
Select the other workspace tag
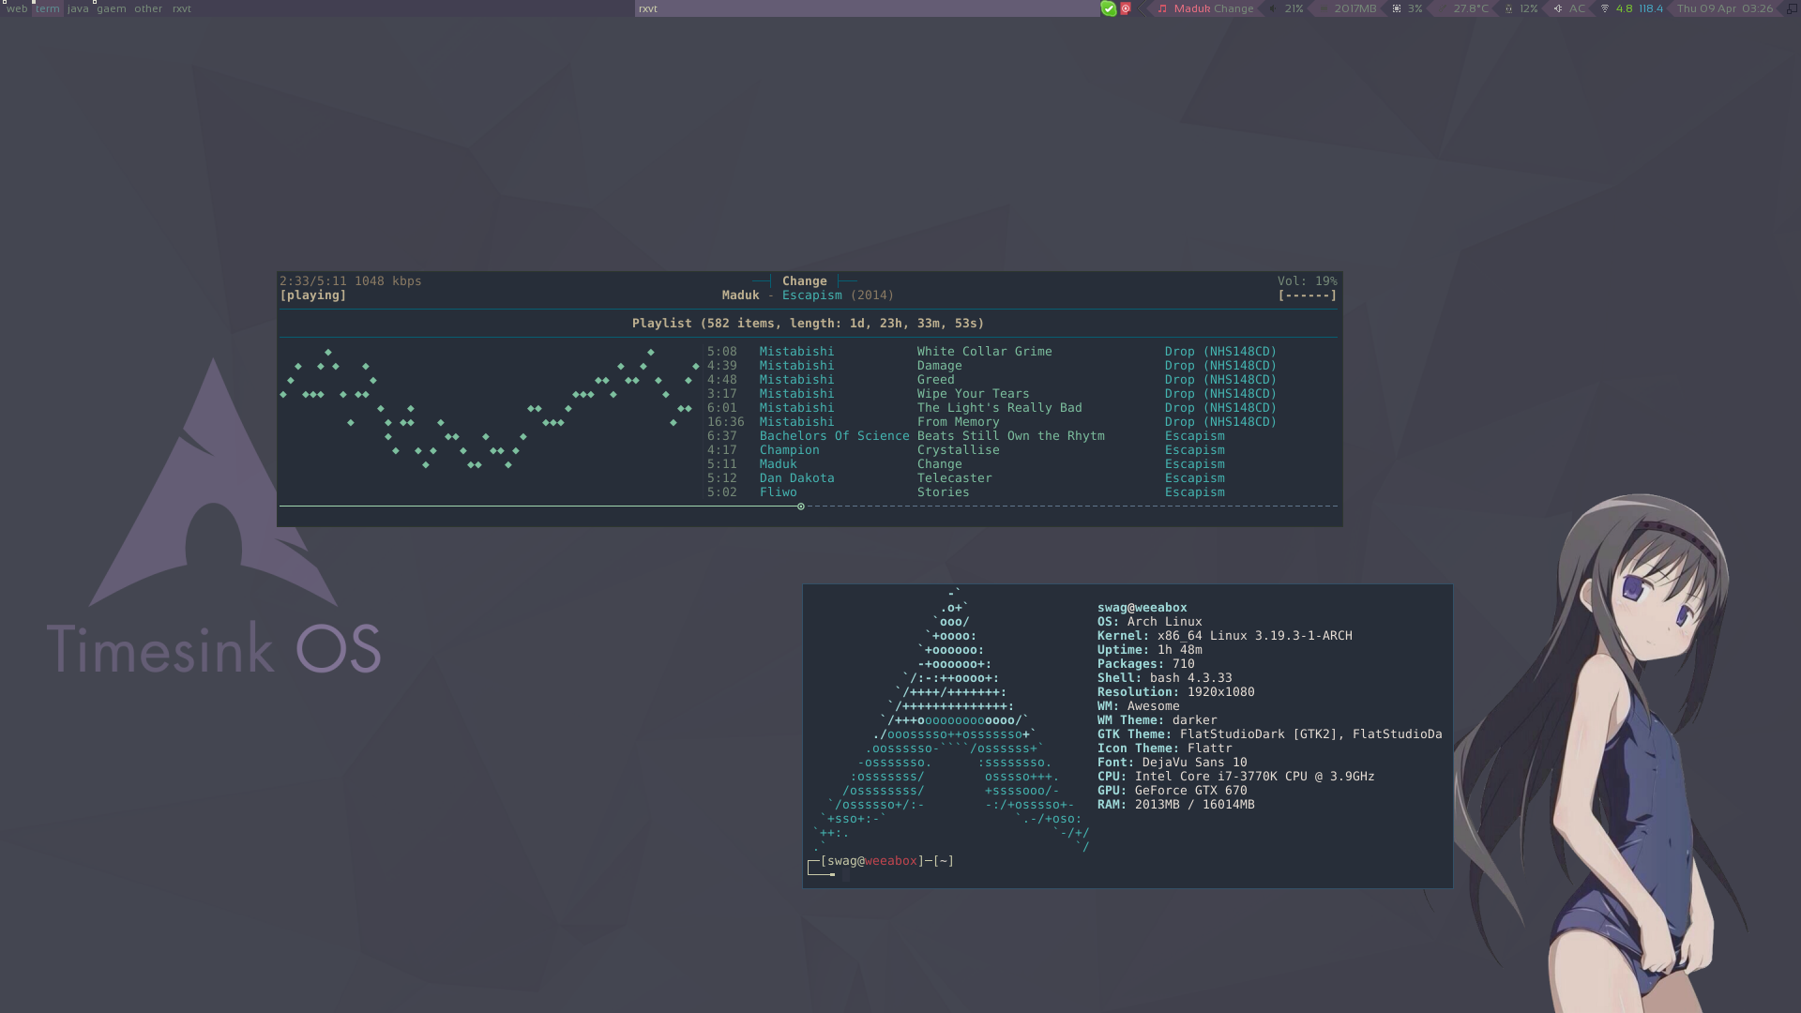click(147, 8)
